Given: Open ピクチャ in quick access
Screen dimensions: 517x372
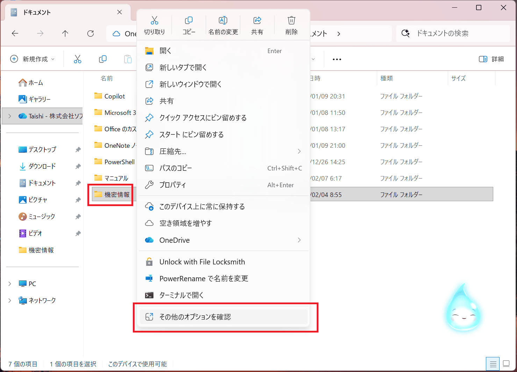Looking at the screenshot, I should click(x=33, y=200).
